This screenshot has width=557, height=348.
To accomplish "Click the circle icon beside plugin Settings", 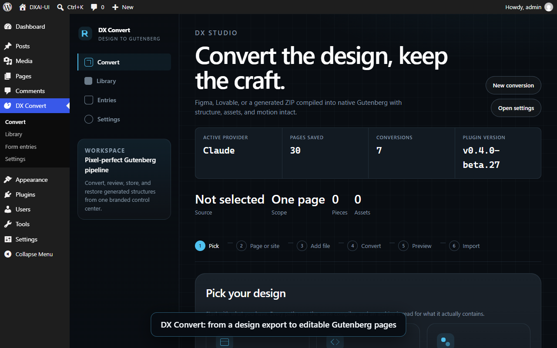I will pos(89,119).
